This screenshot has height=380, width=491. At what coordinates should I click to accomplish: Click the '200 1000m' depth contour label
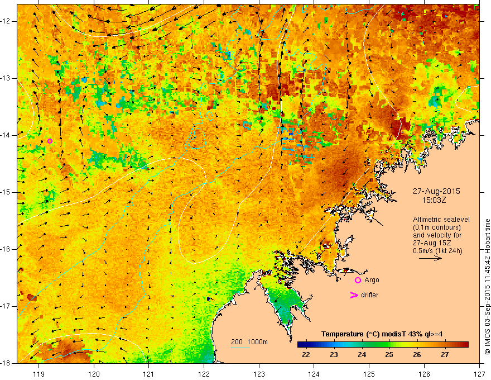point(249,342)
